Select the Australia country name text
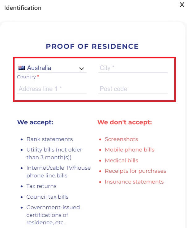Viewport: 187px width, 228px height. coord(39,68)
